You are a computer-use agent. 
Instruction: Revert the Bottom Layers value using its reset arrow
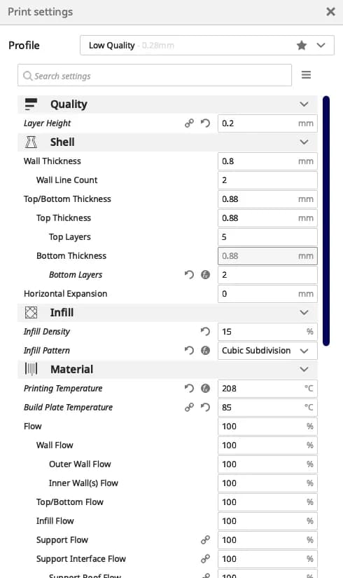(x=189, y=275)
